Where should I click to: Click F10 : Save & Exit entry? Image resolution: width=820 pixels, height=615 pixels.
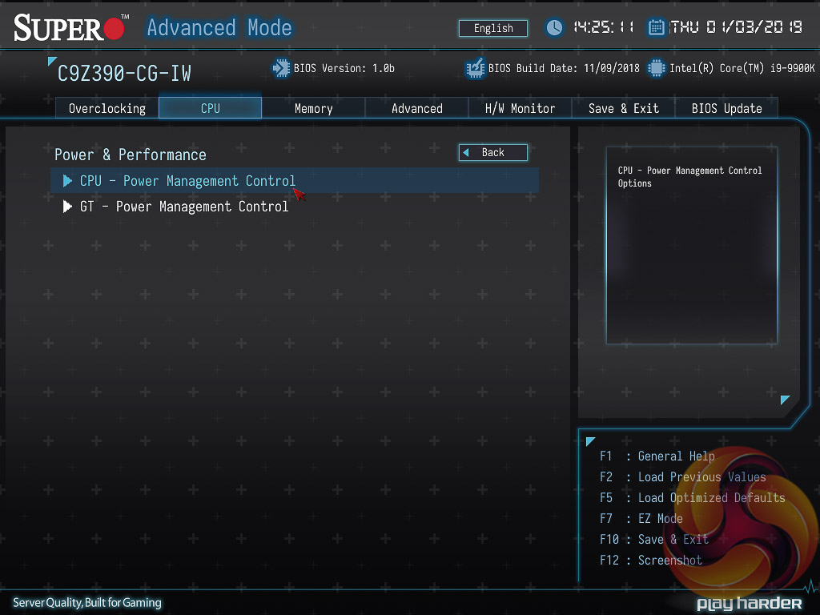click(x=654, y=540)
